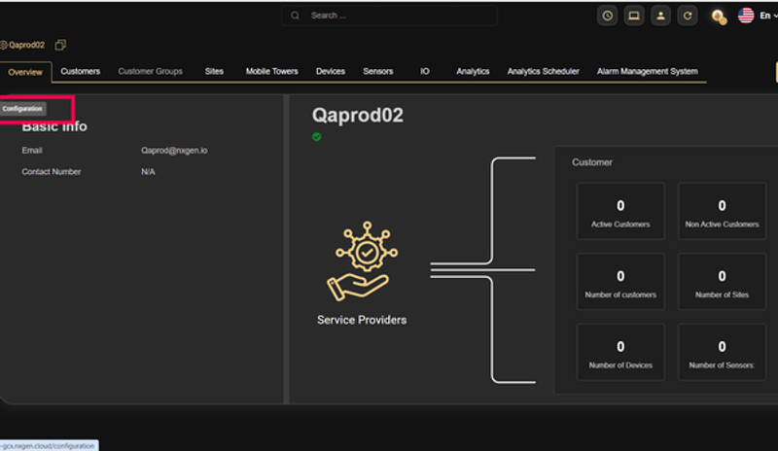Open the Customer Groups tab
The image size is (778, 451).
click(x=151, y=72)
